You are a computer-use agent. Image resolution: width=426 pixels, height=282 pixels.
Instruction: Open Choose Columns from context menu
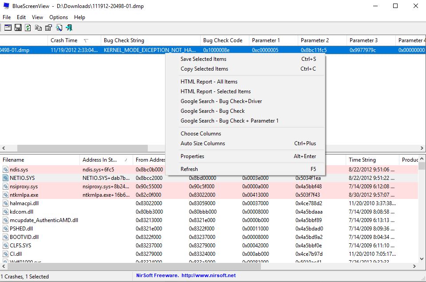pyautogui.click(x=245, y=134)
